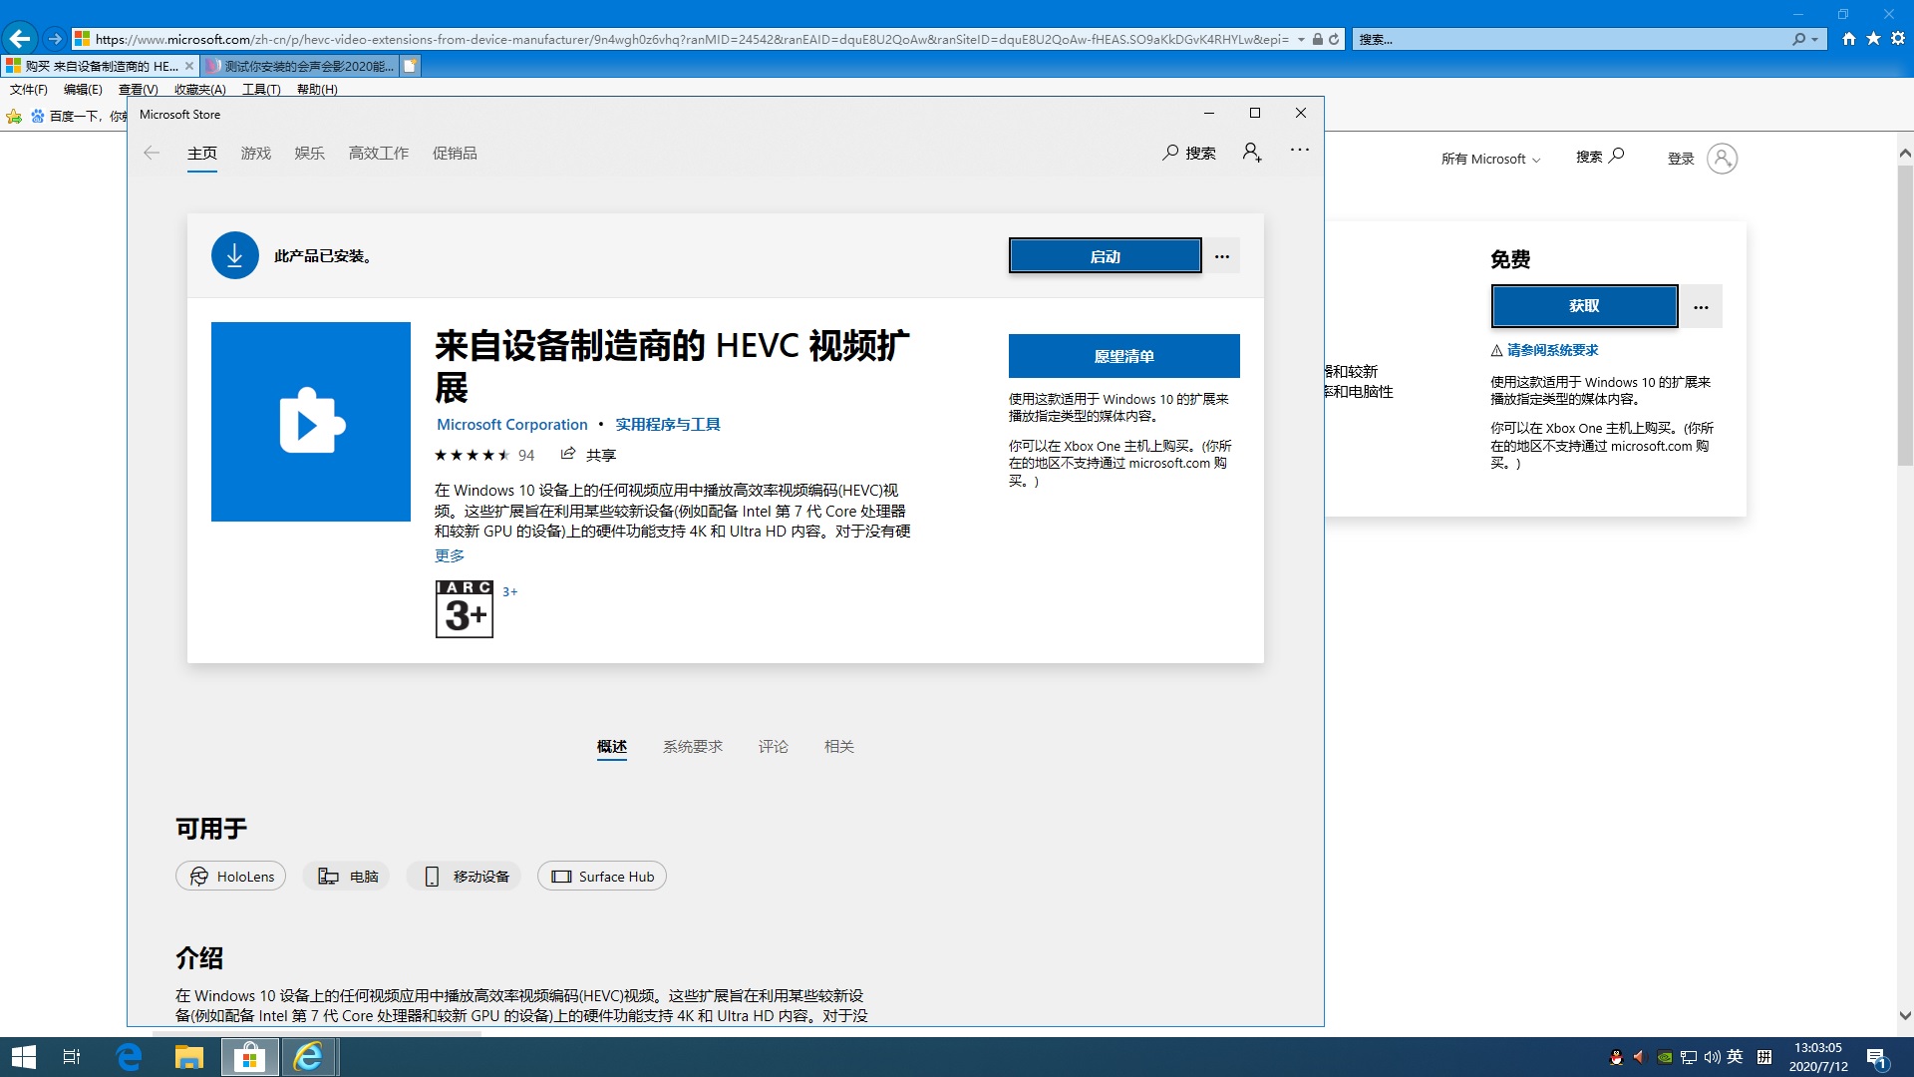
Task: Click the system volume tray icon
Action: click(x=1713, y=1057)
